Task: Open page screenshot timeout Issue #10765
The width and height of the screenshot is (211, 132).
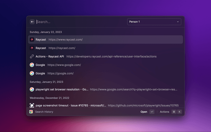Action: click(71, 105)
